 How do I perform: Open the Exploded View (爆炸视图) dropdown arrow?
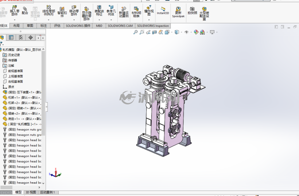pyautogui.click(x=149, y=20)
